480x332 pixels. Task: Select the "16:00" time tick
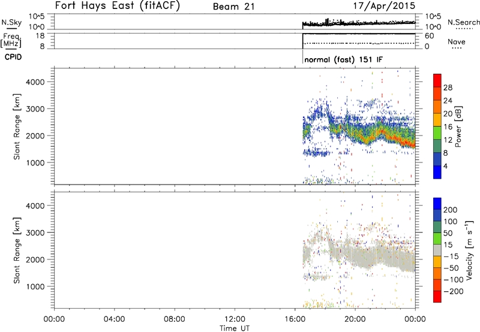[x=295, y=319]
